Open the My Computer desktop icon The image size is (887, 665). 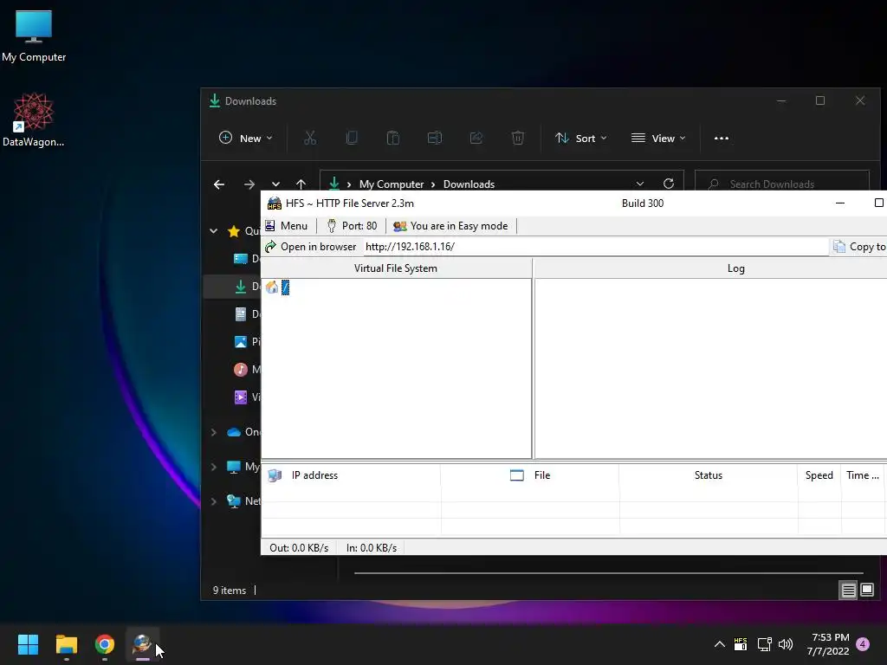click(34, 36)
